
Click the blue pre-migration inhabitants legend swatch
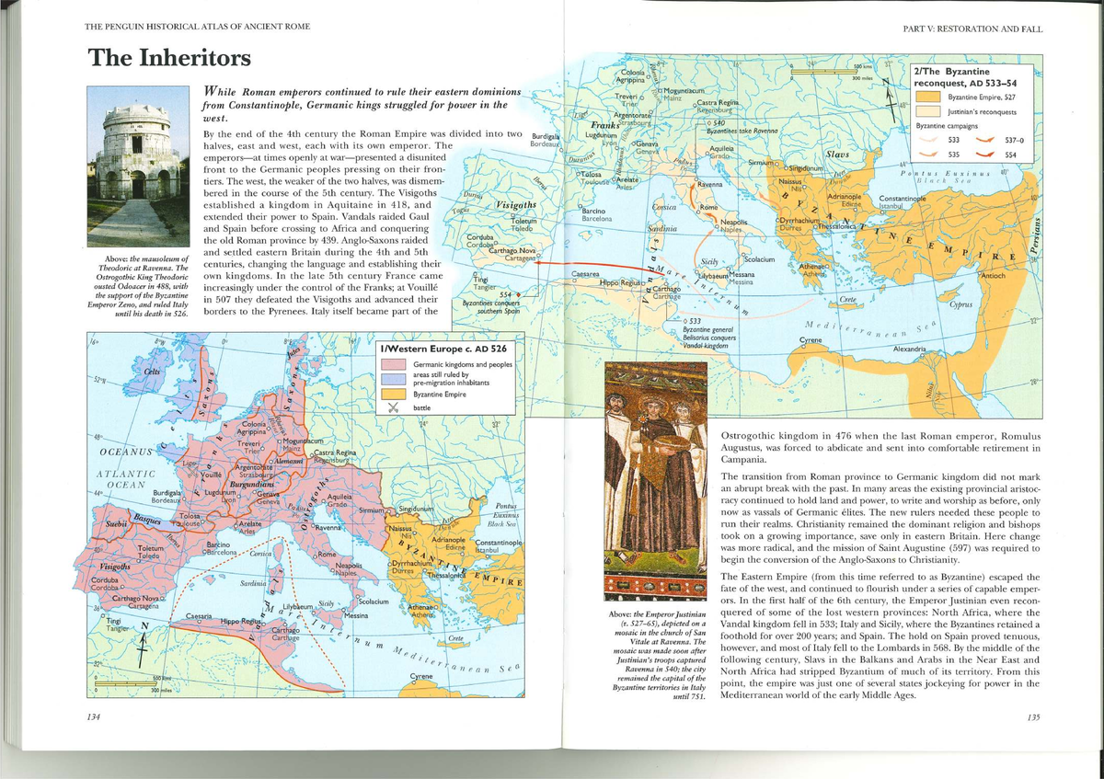click(394, 380)
